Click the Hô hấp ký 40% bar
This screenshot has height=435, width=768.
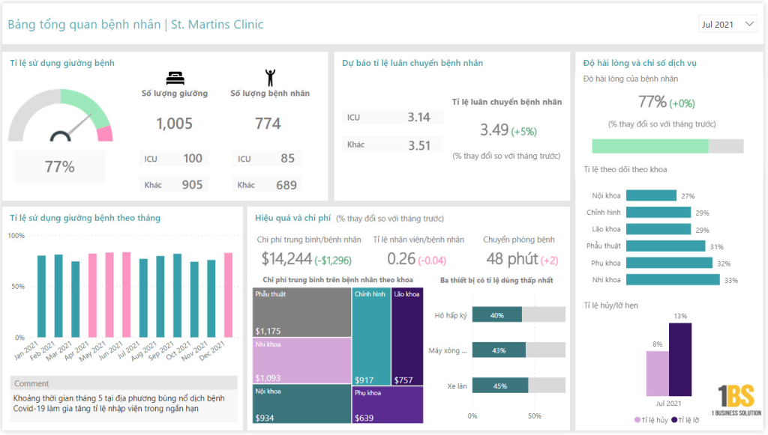coord(496,315)
